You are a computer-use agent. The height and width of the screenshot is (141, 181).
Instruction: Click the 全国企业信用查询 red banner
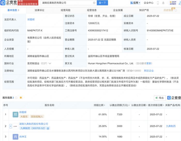pyautogui.click(x=28, y=3)
